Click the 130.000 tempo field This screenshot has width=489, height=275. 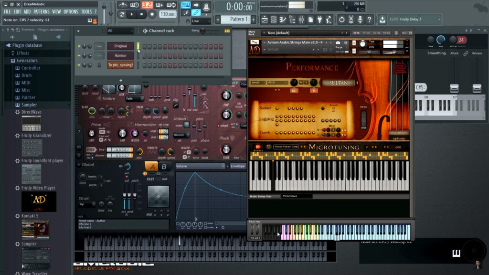(x=168, y=14)
